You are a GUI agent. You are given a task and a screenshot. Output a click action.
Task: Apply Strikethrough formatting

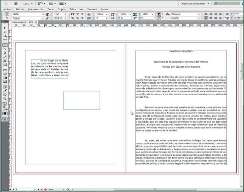82,18
